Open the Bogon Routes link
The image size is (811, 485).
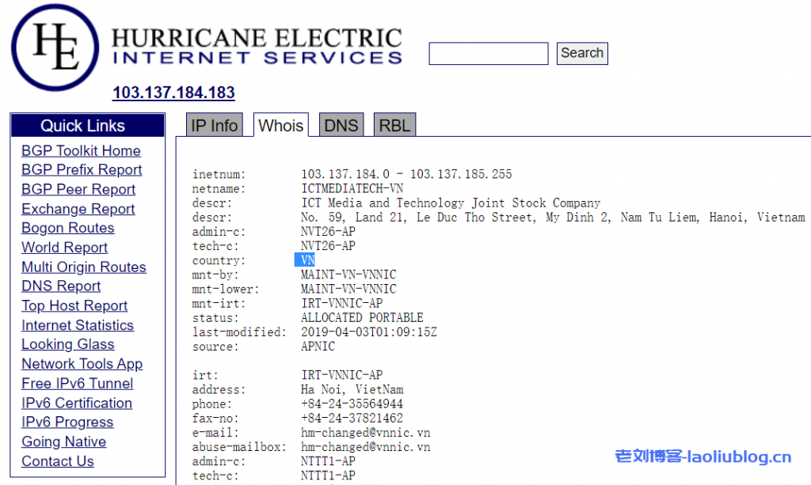click(x=67, y=228)
